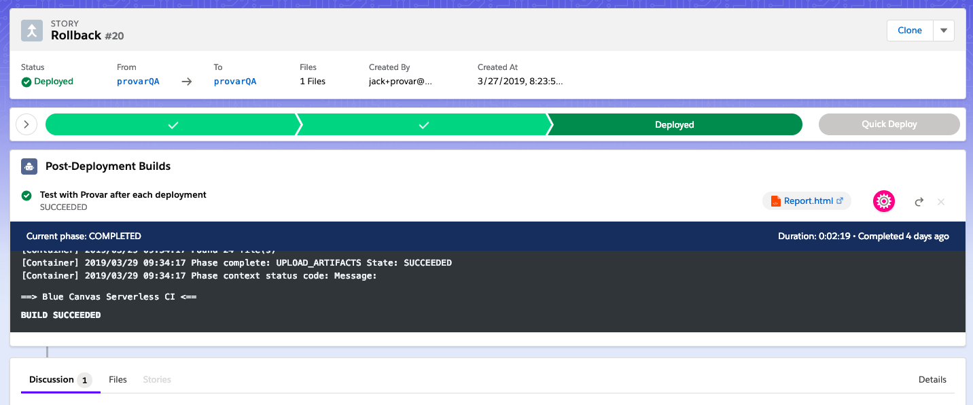The image size is (973, 405).
Task: Click the Blue Canvas Serverless CI log line
Action: pyautogui.click(x=109, y=297)
